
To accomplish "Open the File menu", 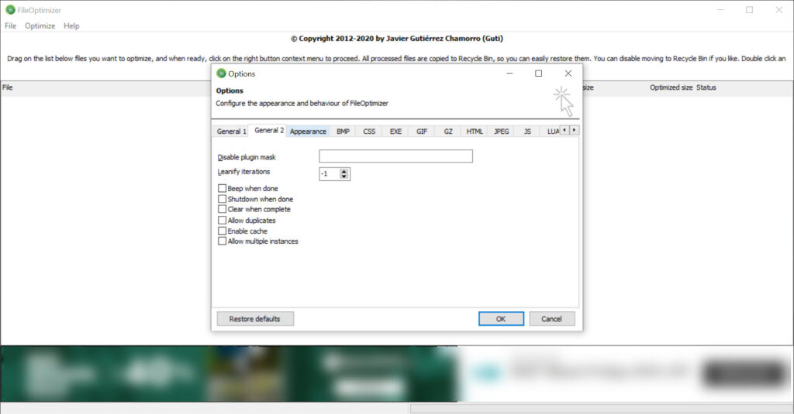I will coord(11,26).
